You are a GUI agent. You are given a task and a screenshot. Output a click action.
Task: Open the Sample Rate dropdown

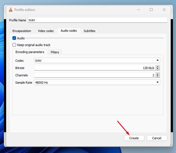point(97,82)
